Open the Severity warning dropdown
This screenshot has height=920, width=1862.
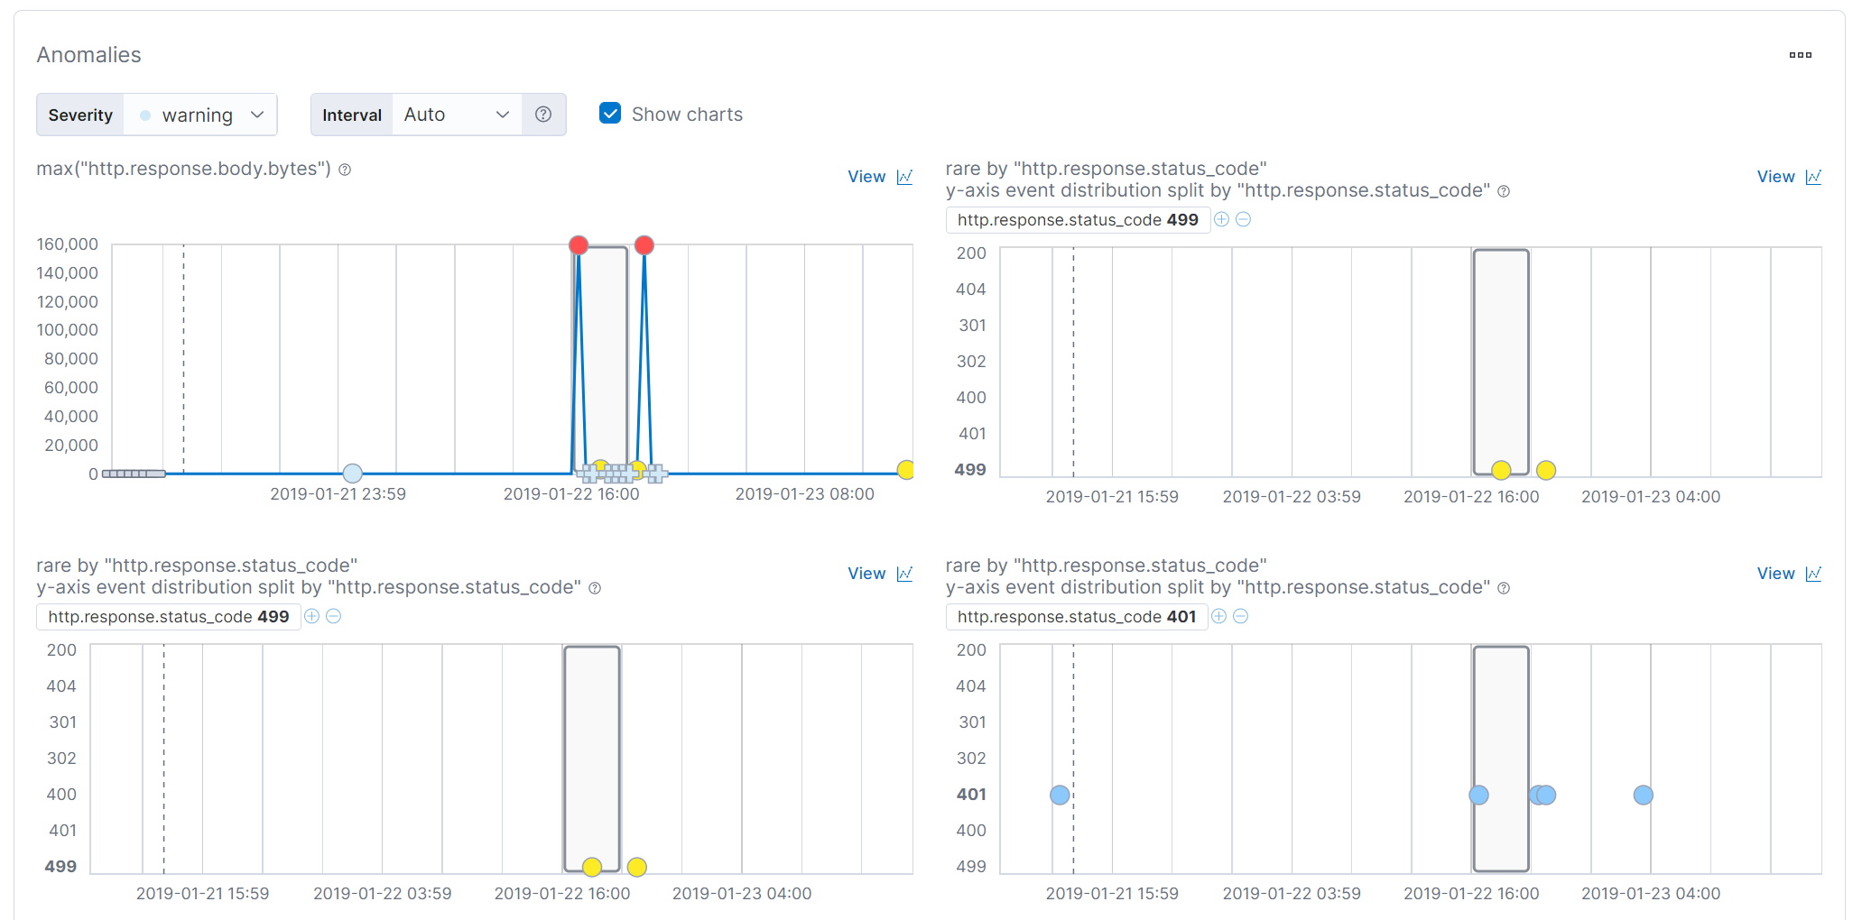pos(200,115)
